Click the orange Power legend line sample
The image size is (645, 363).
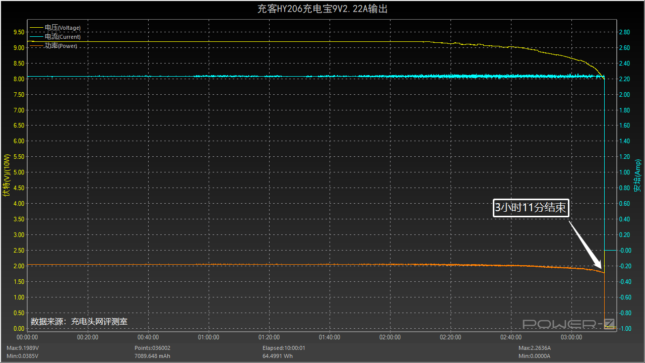(37, 46)
